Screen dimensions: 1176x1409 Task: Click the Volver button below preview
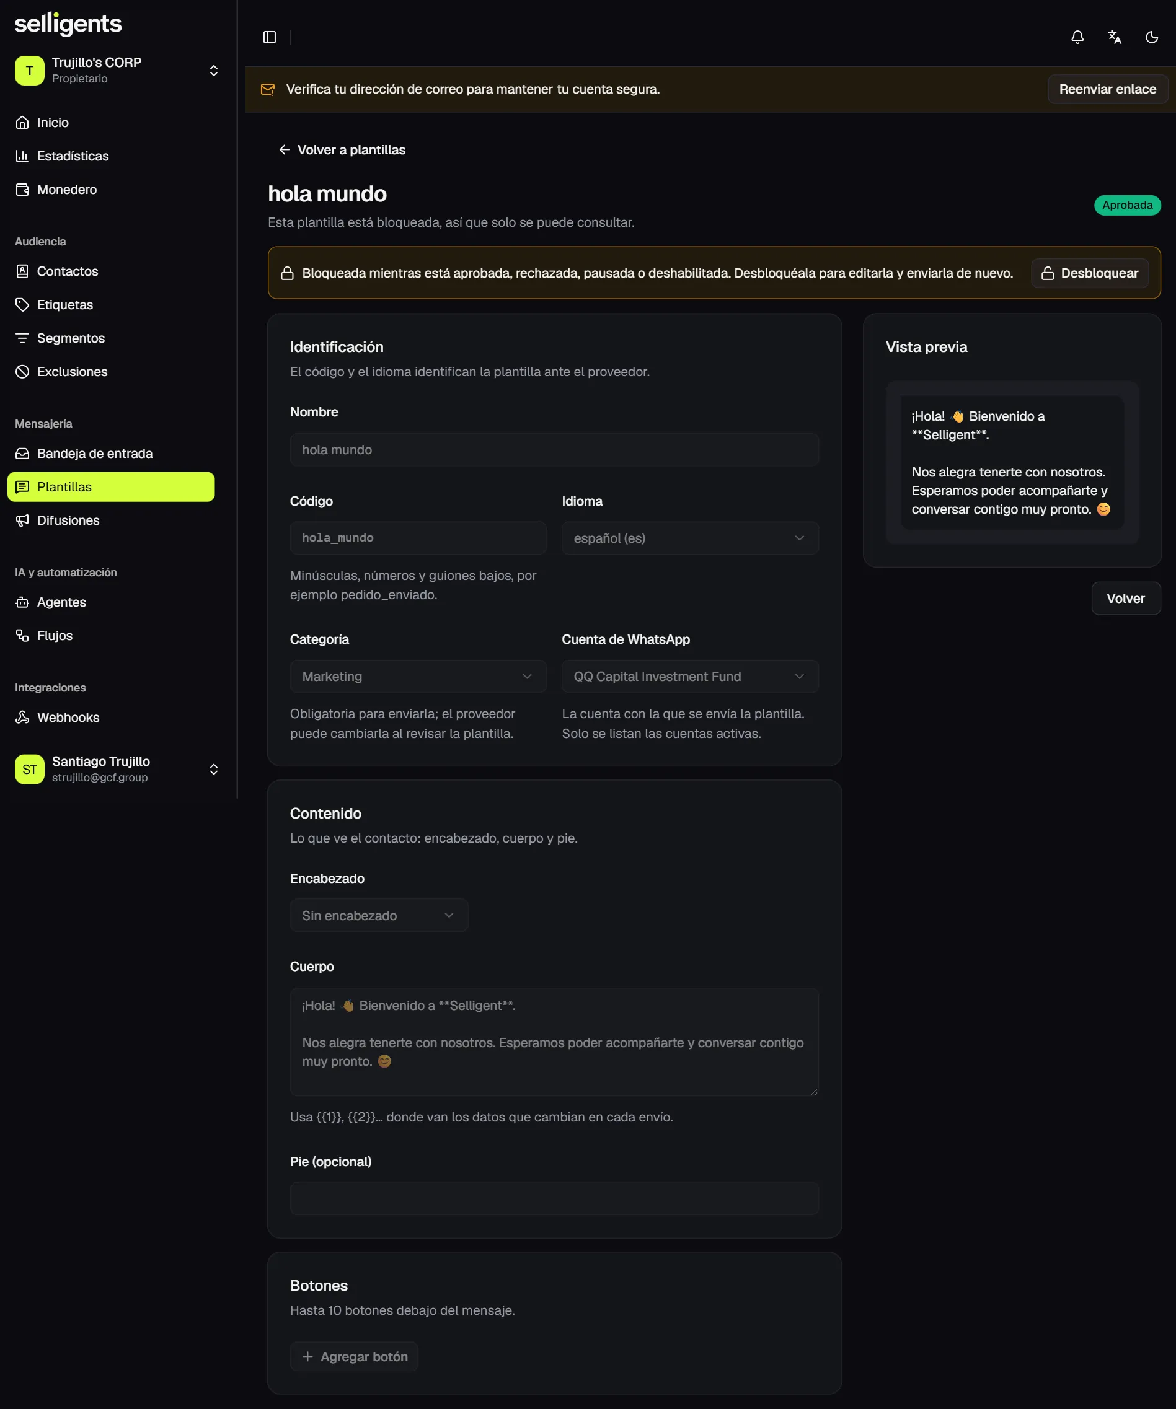pos(1125,599)
